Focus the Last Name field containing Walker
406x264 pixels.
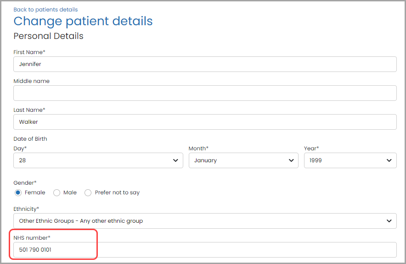(x=205, y=122)
